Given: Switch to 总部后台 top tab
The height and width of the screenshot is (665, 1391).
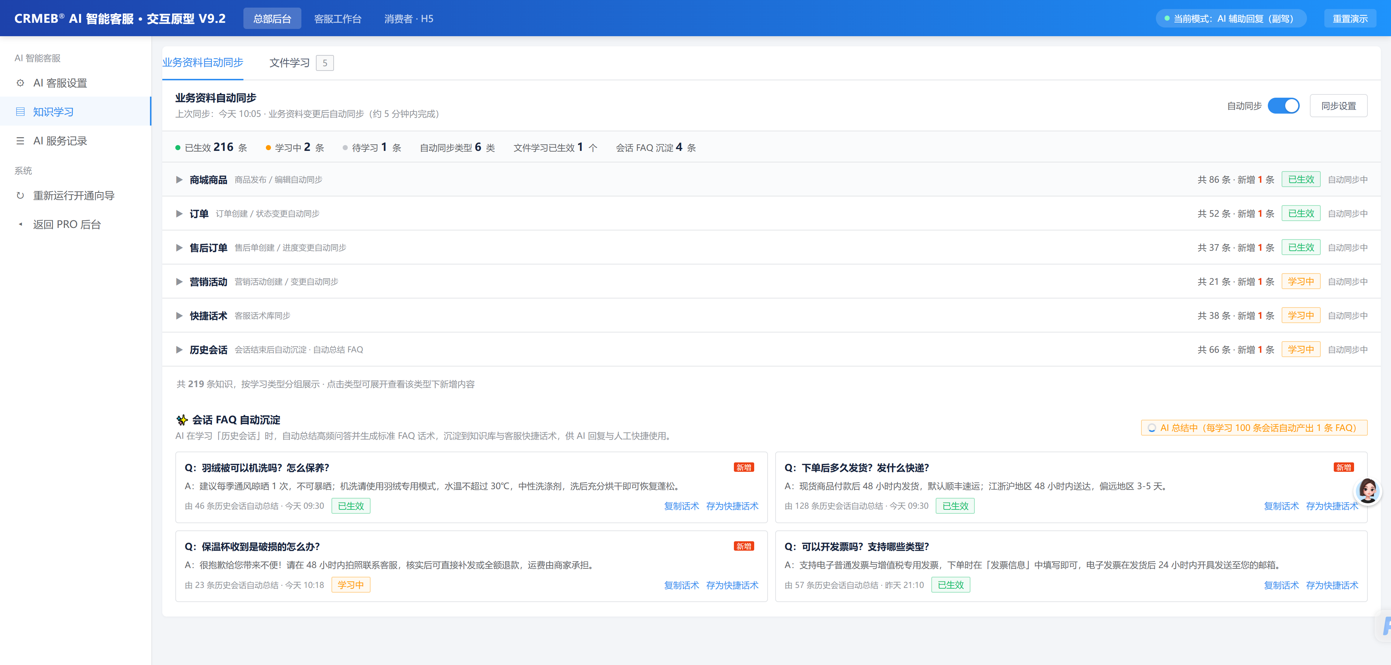Looking at the screenshot, I should pyautogui.click(x=272, y=18).
